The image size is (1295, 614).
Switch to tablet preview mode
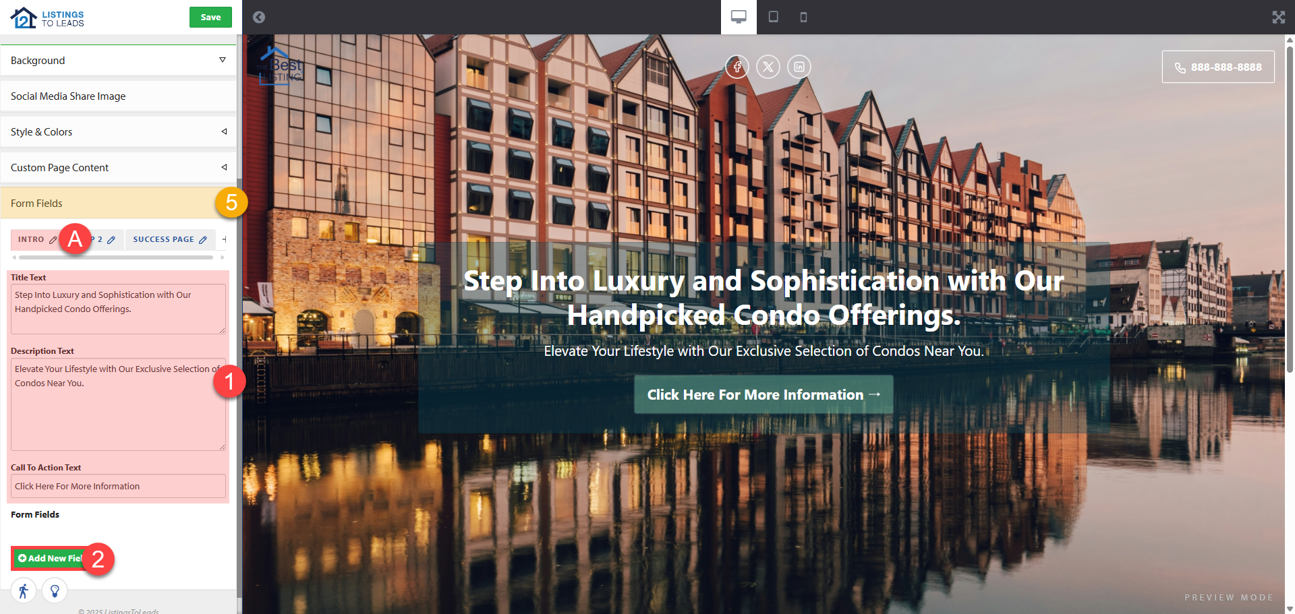[x=774, y=17]
